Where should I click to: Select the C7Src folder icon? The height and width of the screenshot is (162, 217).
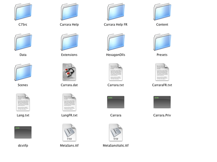23,12
